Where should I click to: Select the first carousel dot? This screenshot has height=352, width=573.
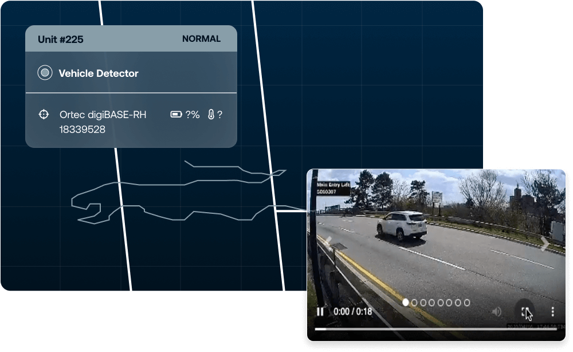(x=406, y=302)
